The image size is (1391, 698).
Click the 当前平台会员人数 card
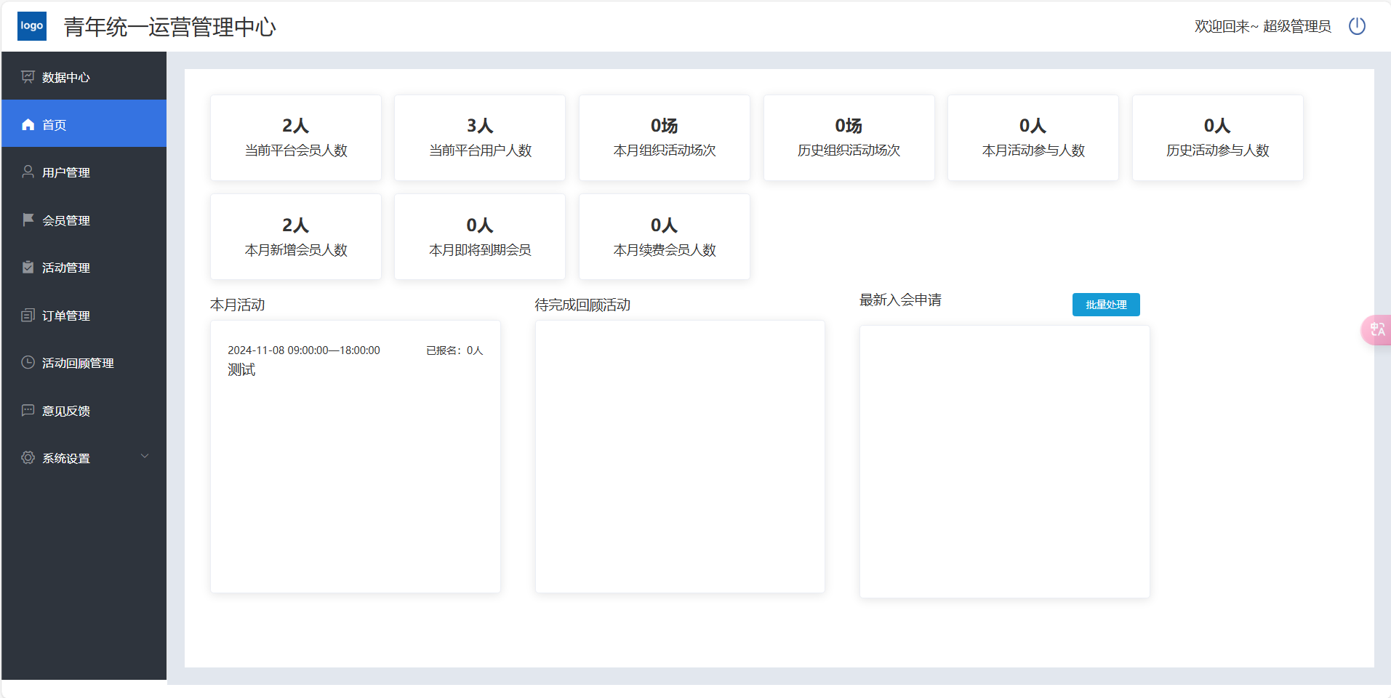296,137
